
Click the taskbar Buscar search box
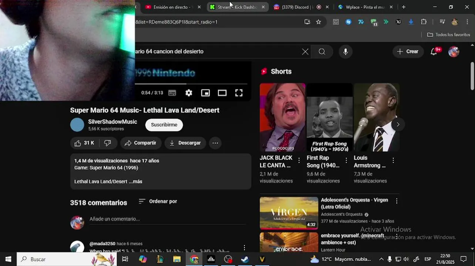coord(67,259)
